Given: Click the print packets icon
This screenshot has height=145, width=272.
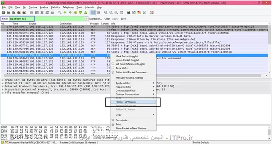Looking at the screenshot, I should [x=52, y=12].
